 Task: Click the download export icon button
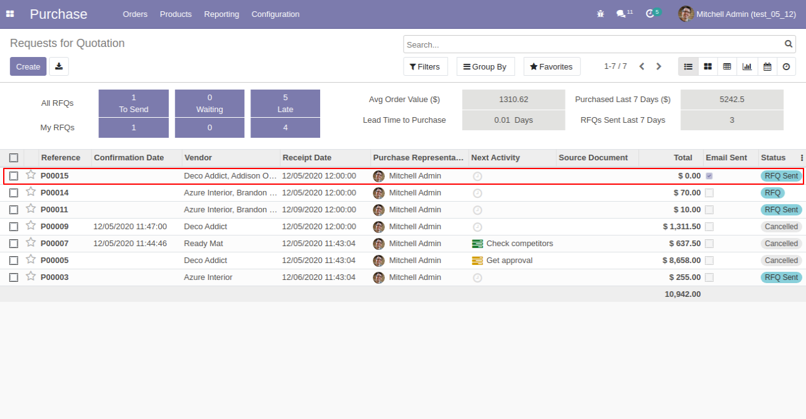click(x=59, y=66)
